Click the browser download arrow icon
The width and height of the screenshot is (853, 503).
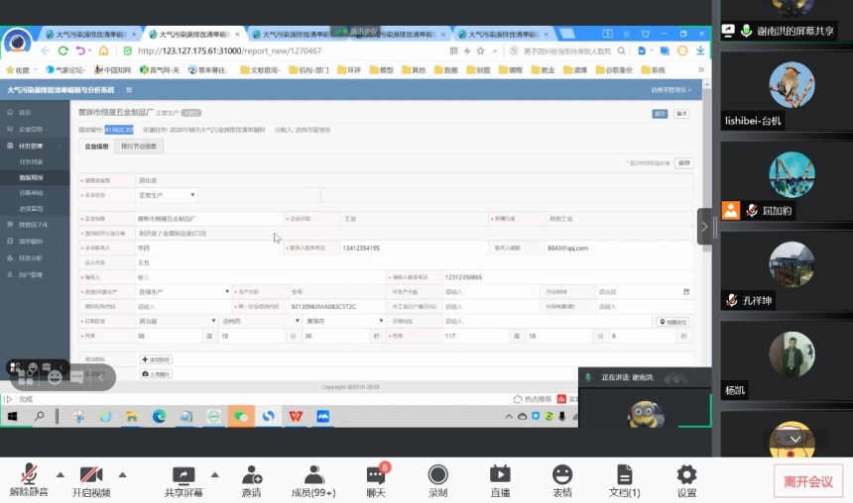700,50
